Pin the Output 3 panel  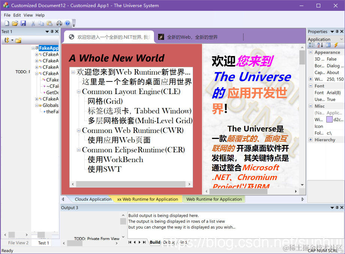[x=337, y=208]
